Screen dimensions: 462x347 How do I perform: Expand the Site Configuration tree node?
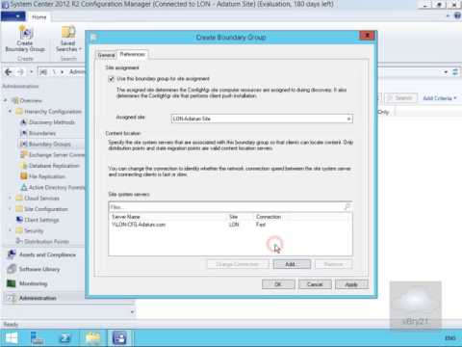(x=10, y=209)
